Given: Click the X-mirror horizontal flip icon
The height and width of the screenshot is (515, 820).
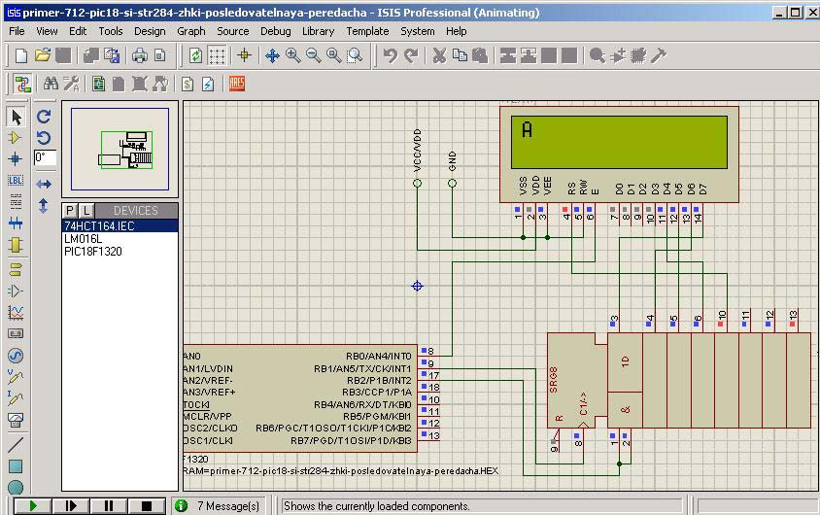Looking at the screenshot, I should click(x=44, y=184).
